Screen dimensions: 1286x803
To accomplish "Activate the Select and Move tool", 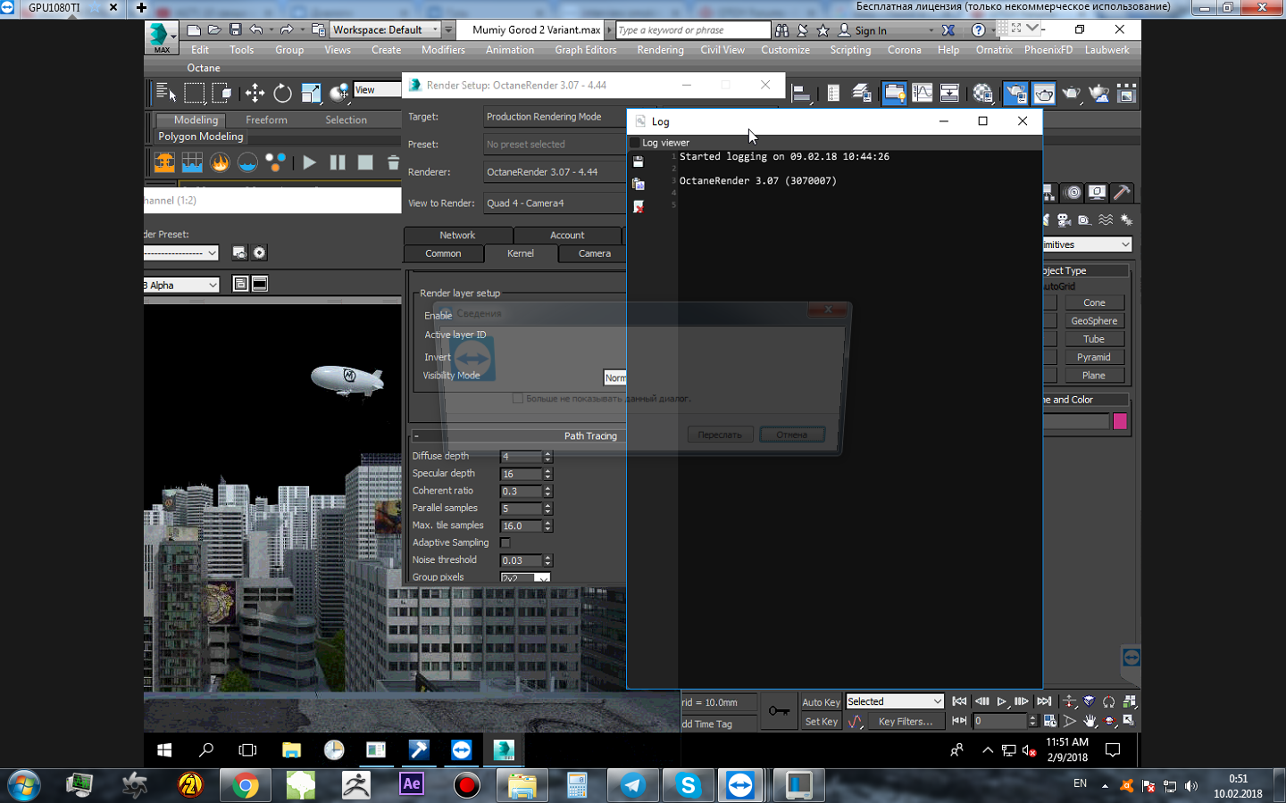I will [255, 93].
